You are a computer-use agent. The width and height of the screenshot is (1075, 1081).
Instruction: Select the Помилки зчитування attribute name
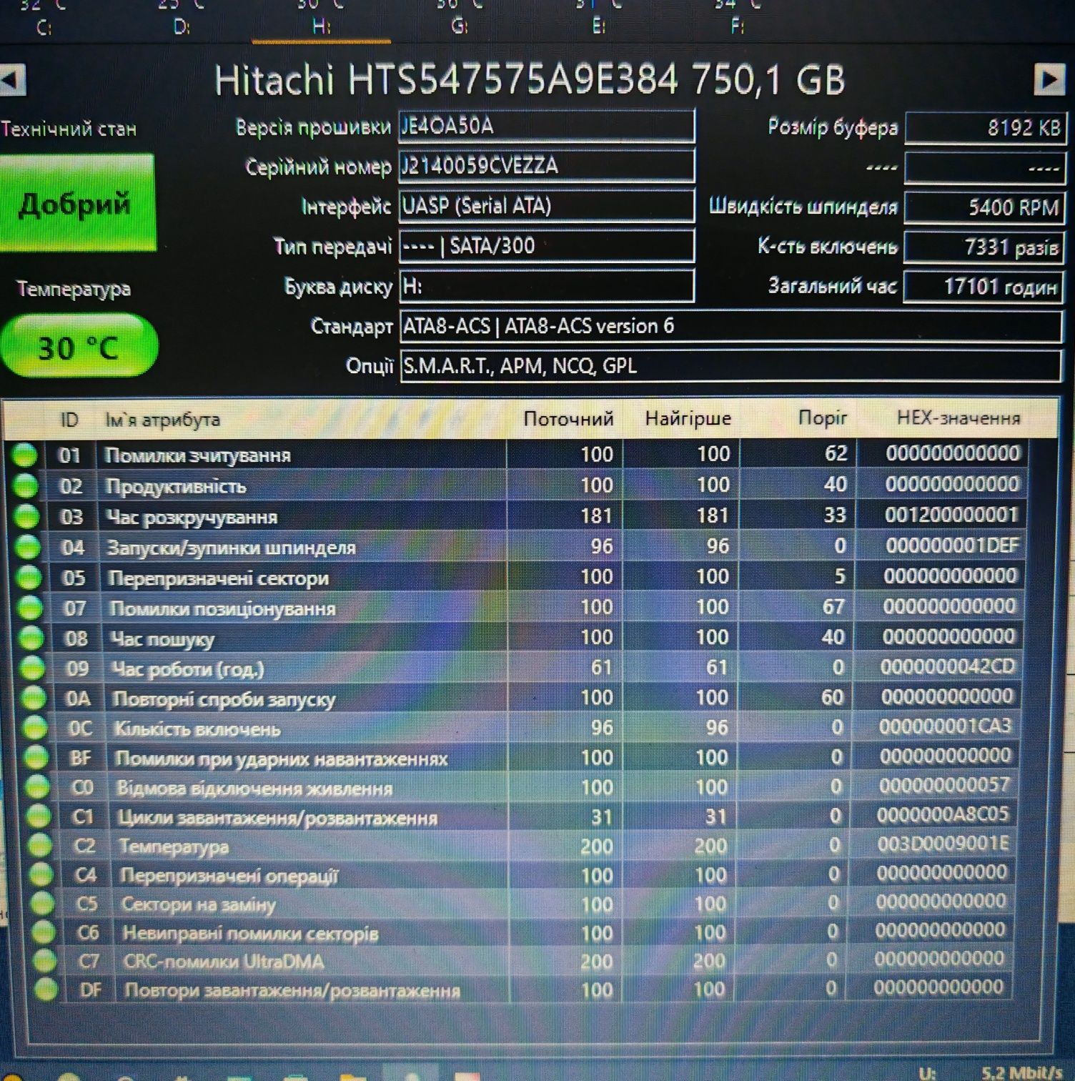pyautogui.click(x=197, y=455)
